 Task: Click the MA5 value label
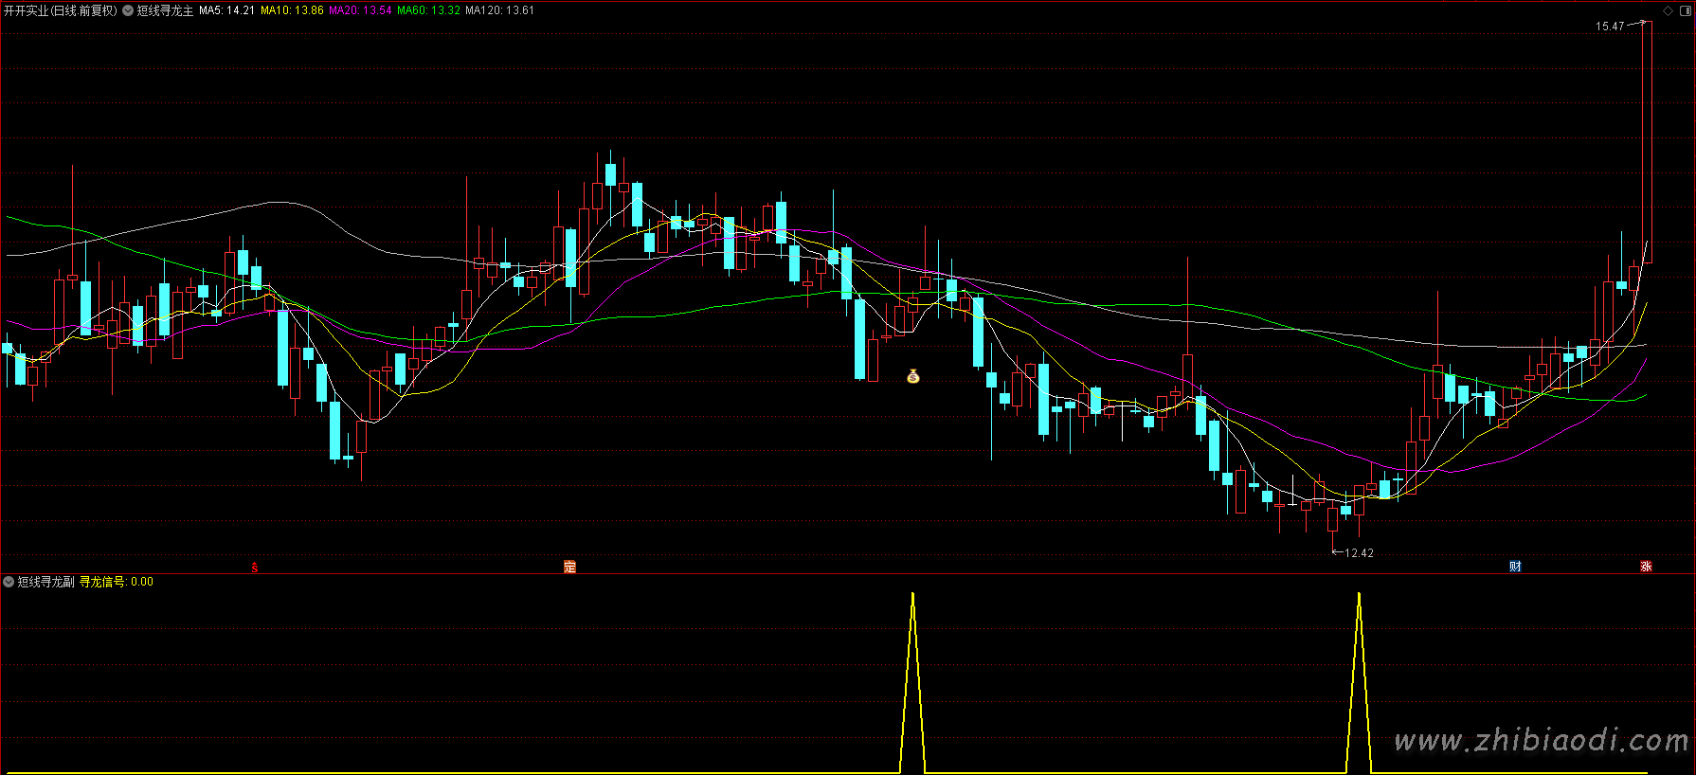pos(226,10)
